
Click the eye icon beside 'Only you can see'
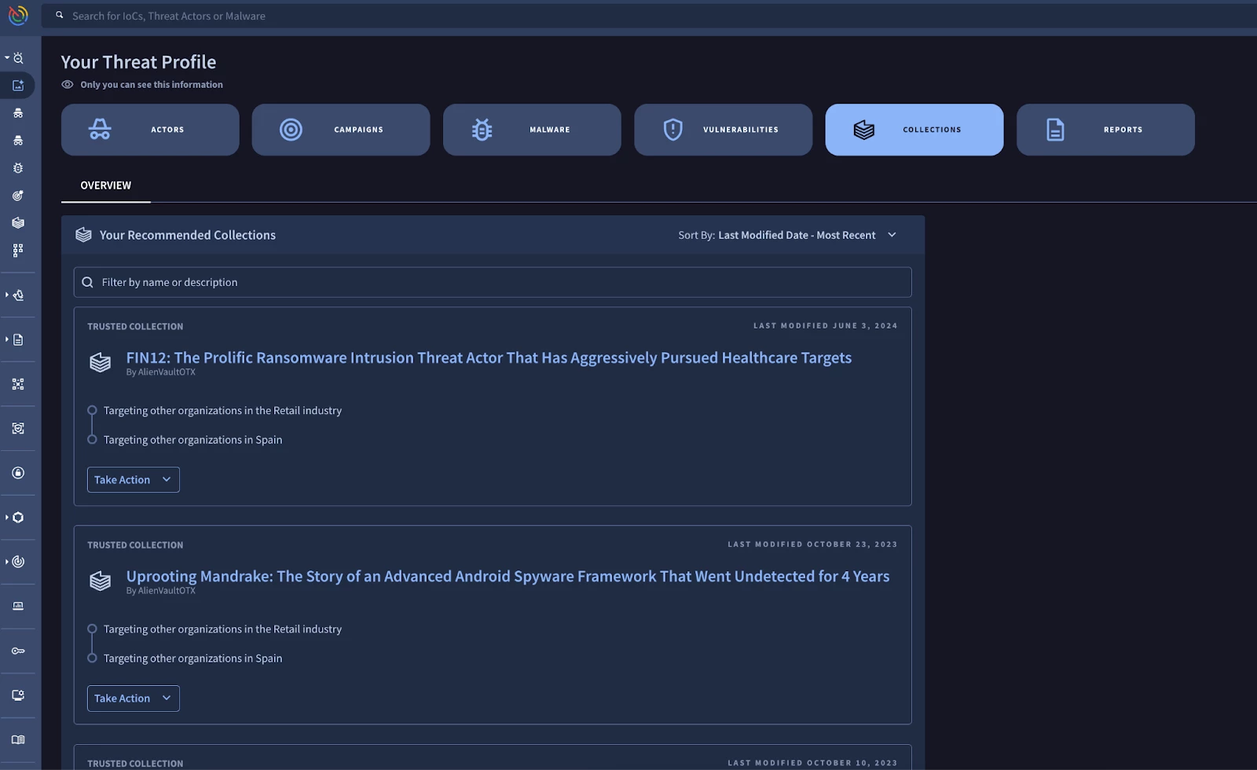[x=68, y=85]
